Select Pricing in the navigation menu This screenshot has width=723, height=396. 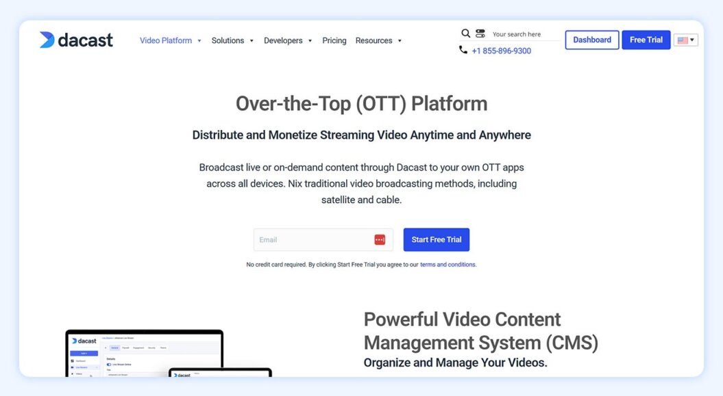[334, 40]
